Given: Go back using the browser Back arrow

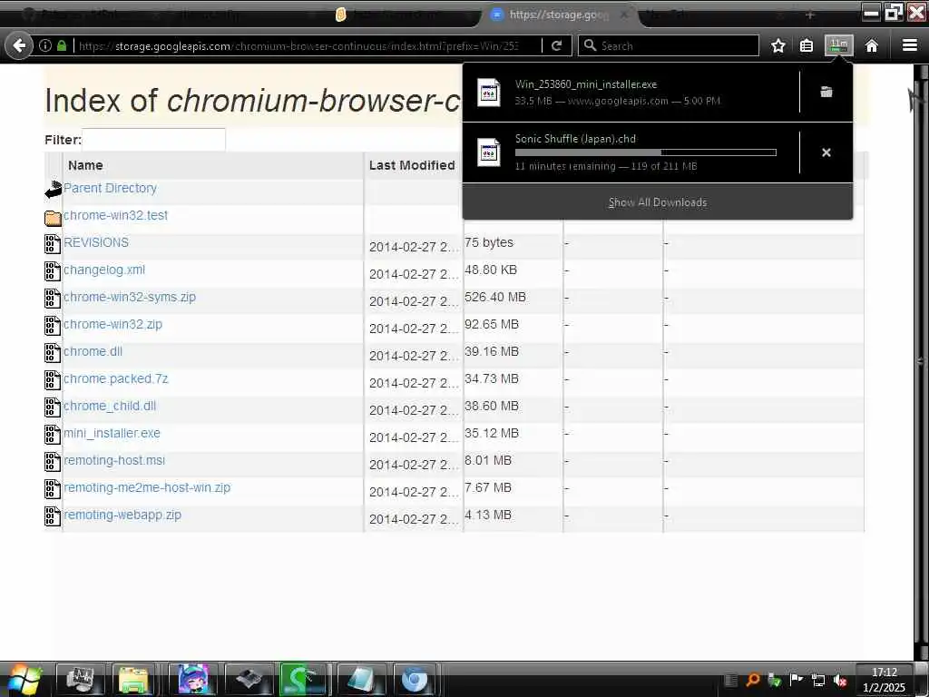Looking at the screenshot, I should click(19, 45).
